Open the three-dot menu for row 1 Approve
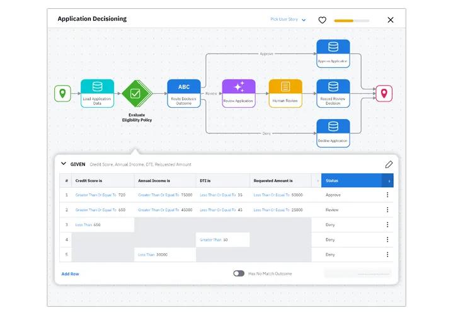Viewport: 453px width, 315px height. [387, 195]
